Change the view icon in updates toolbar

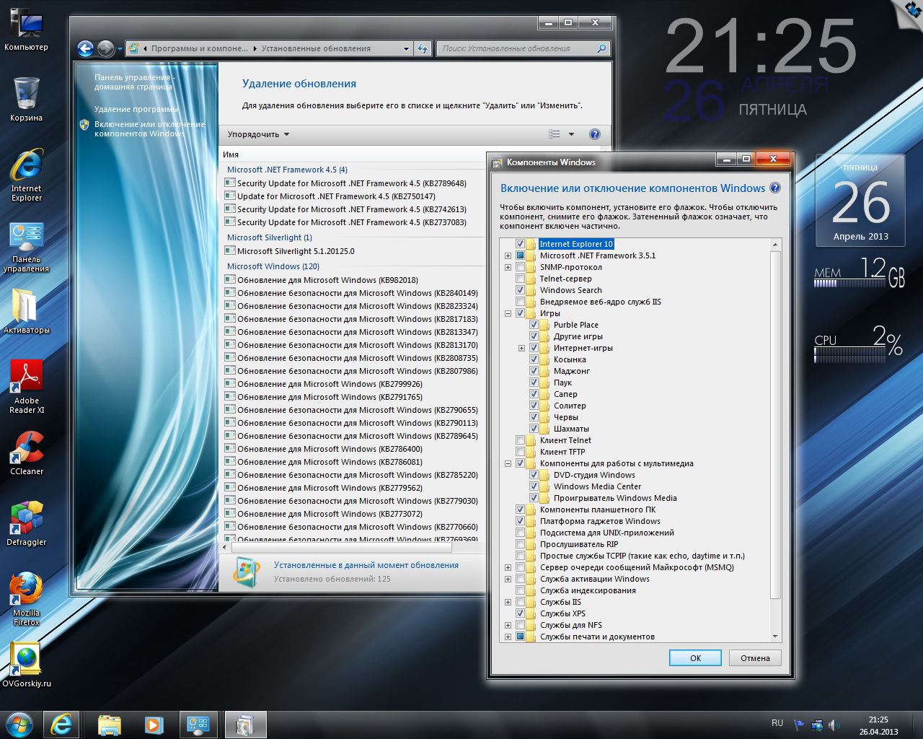coord(555,134)
